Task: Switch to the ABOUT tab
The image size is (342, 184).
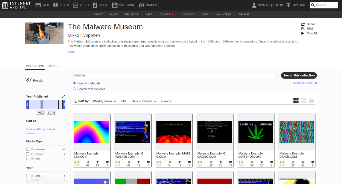Action: pos(53,66)
